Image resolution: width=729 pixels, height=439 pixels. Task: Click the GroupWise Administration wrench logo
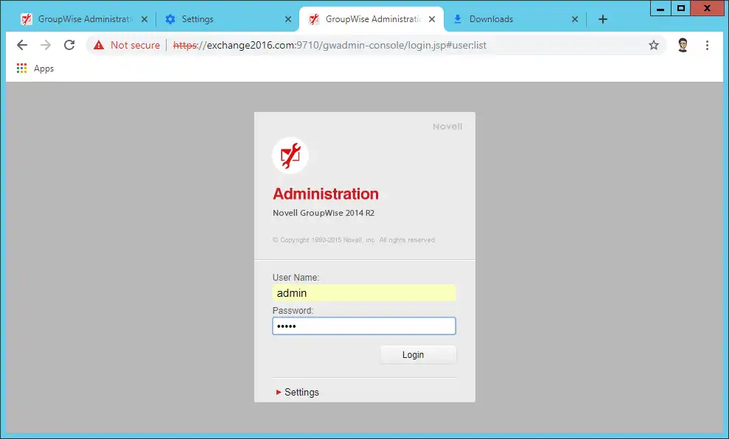(290, 155)
